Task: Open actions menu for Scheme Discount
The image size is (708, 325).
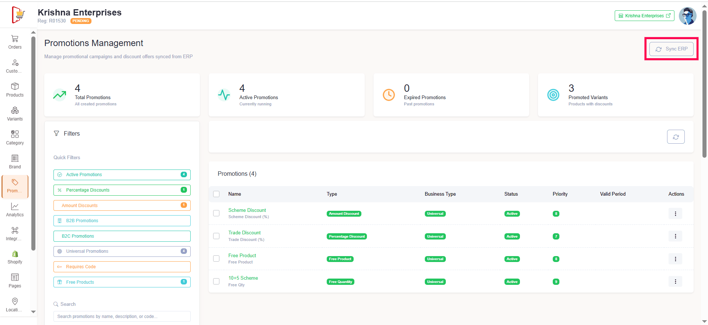Action: 675,214
